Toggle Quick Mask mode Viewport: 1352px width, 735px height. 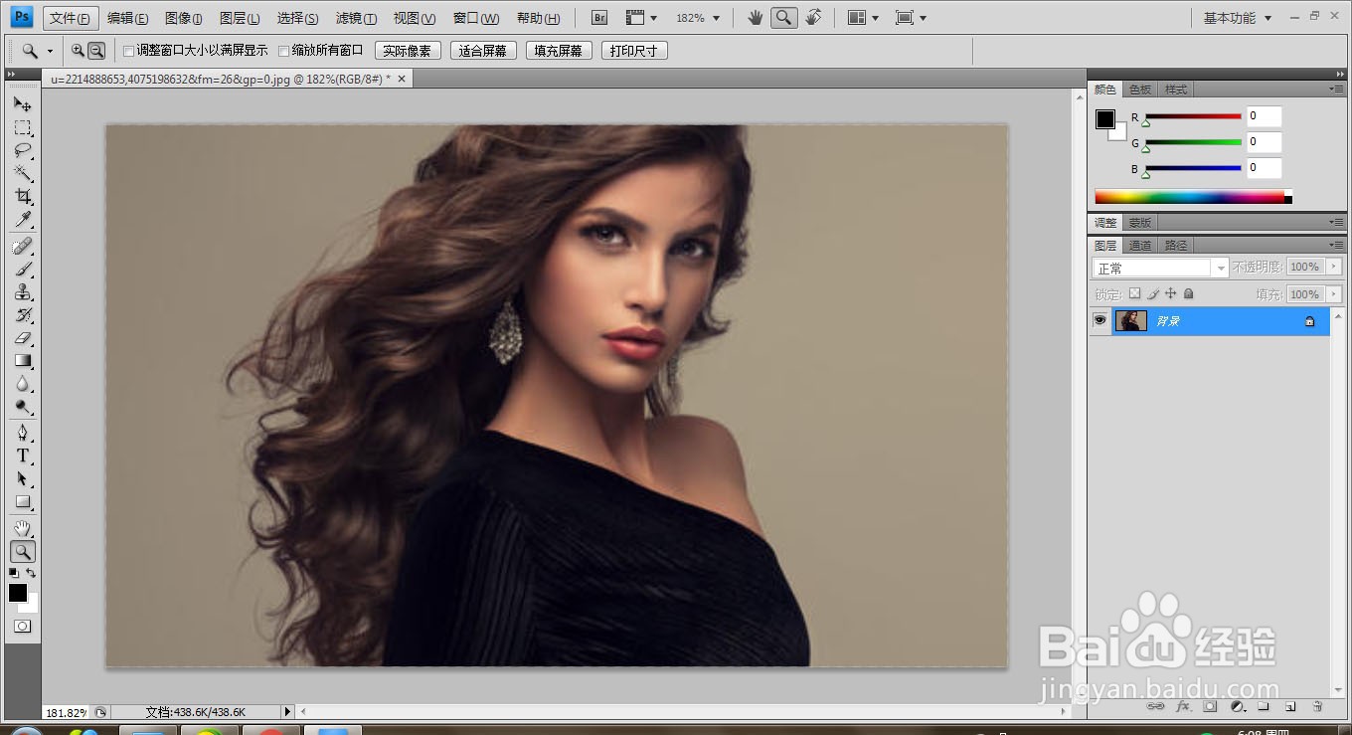click(x=22, y=627)
